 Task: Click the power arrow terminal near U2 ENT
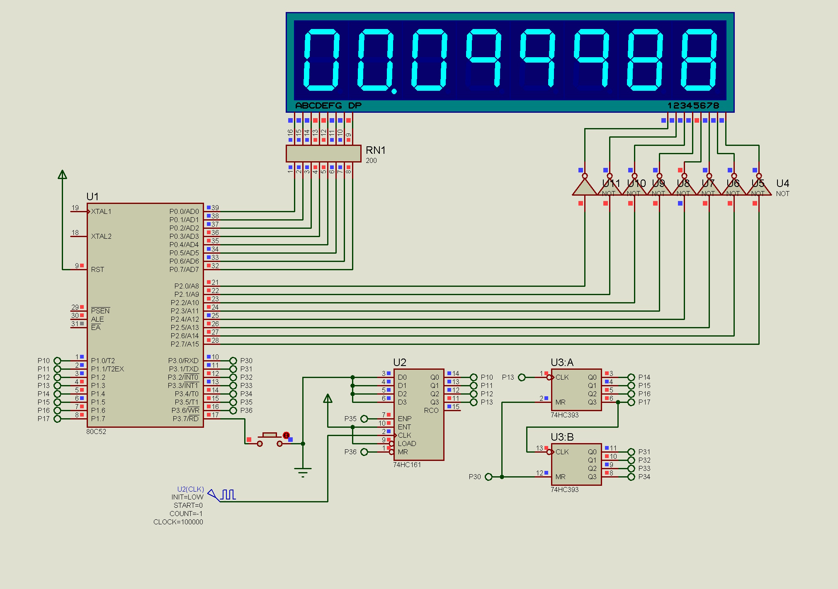pos(328,398)
